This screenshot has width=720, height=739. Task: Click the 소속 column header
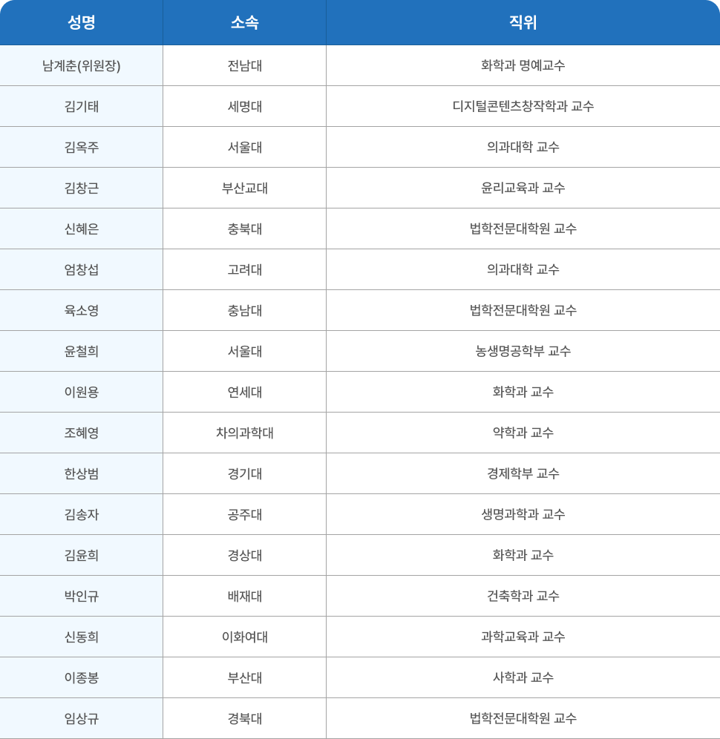point(244,22)
